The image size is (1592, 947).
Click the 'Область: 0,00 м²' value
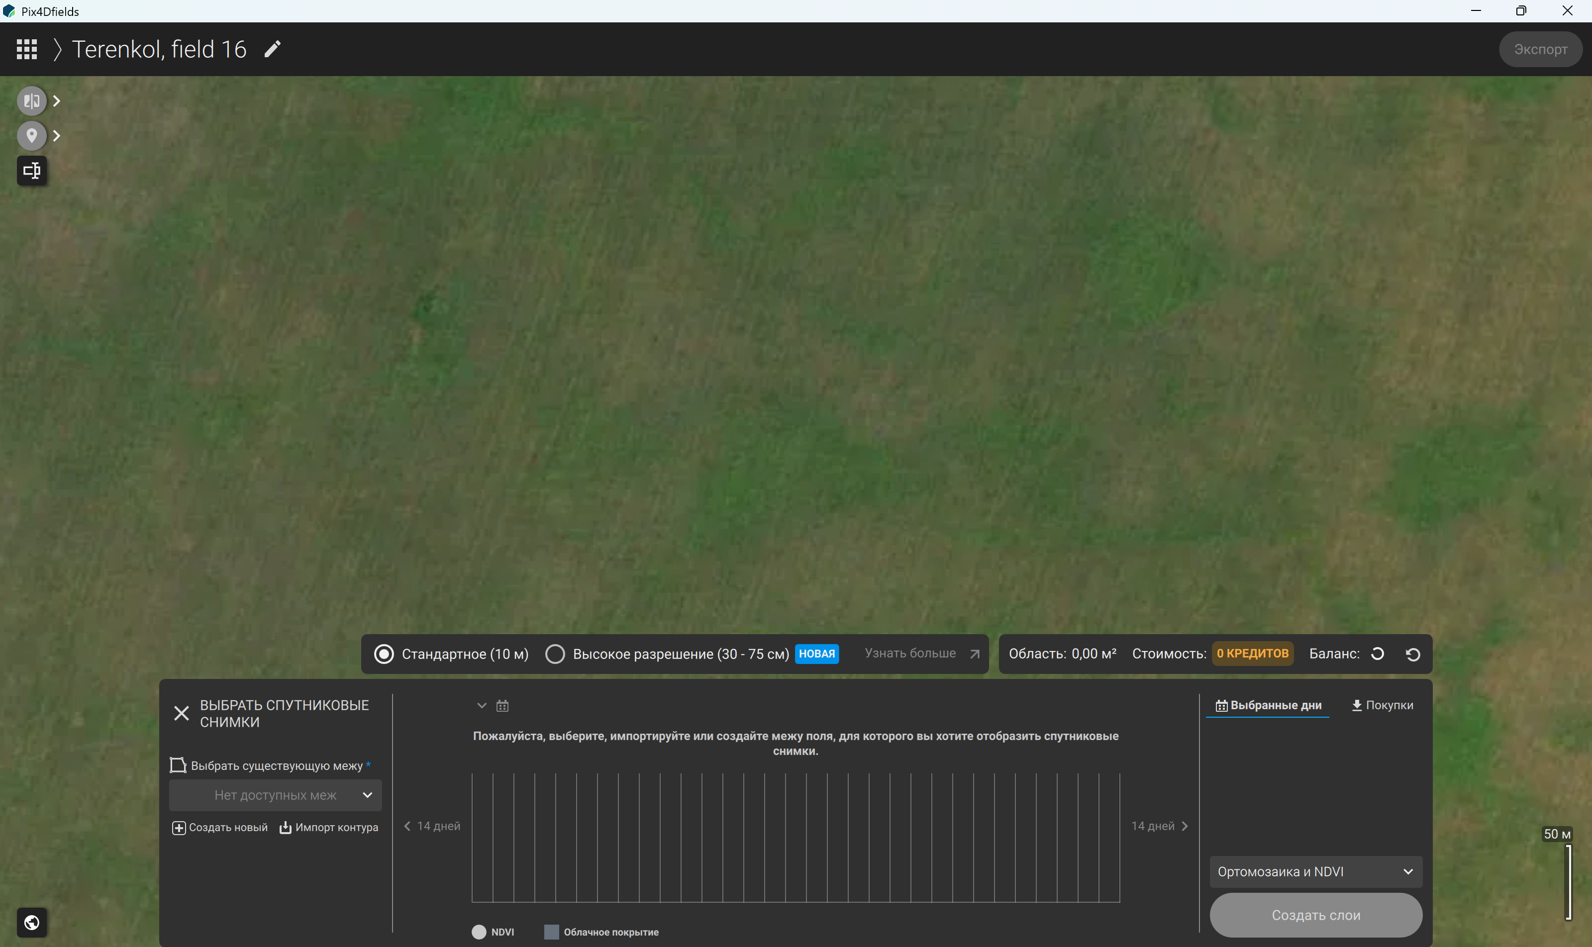(1062, 654)
